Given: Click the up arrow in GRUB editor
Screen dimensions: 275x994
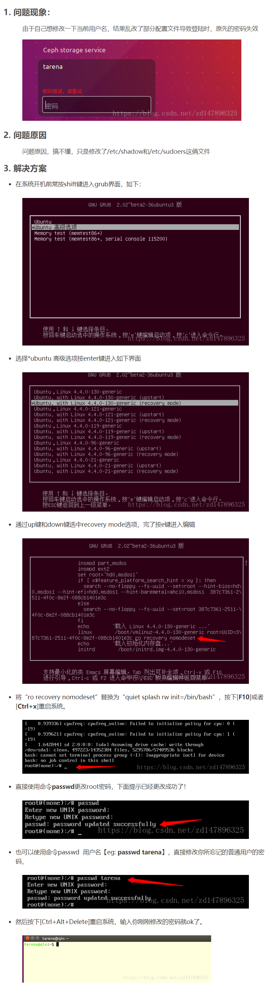Looking at the screenshot, I should [246, 563].
